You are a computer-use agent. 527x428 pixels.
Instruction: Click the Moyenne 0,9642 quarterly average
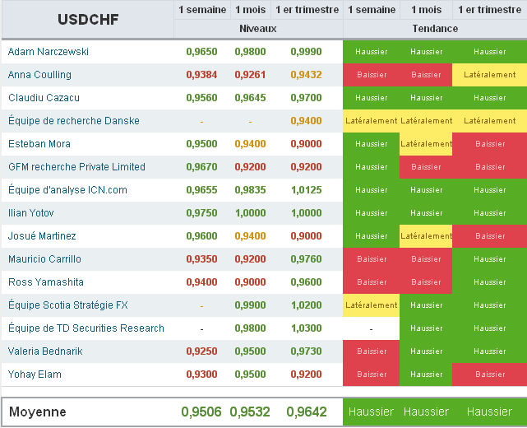(307, 412)
